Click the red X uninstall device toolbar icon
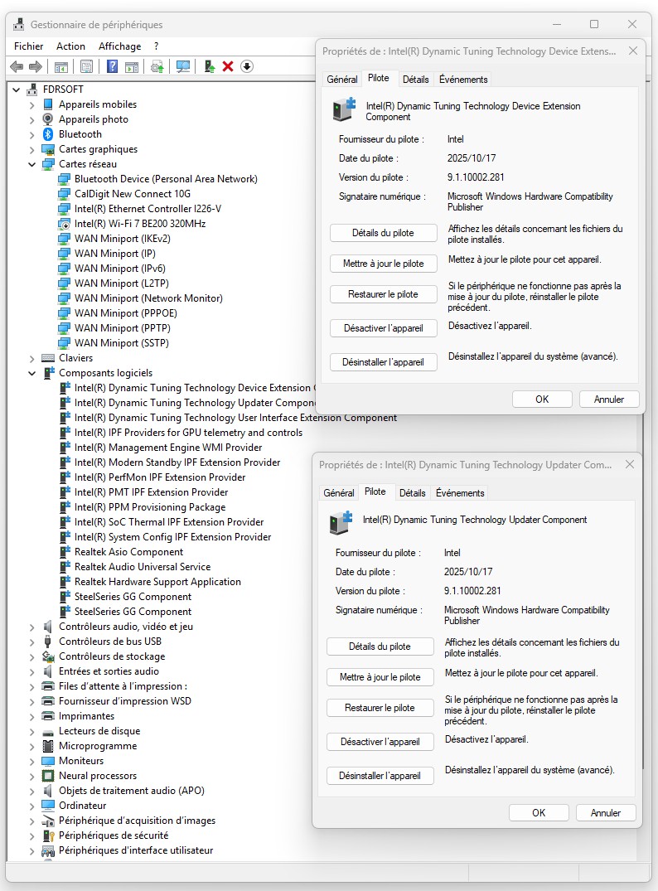Viewport: 658px width, 891px height. (x=228, y=66)
